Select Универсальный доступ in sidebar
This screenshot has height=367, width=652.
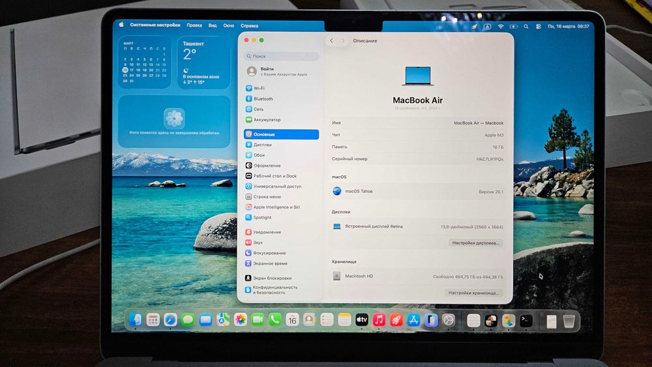click(x=282, y=186)
